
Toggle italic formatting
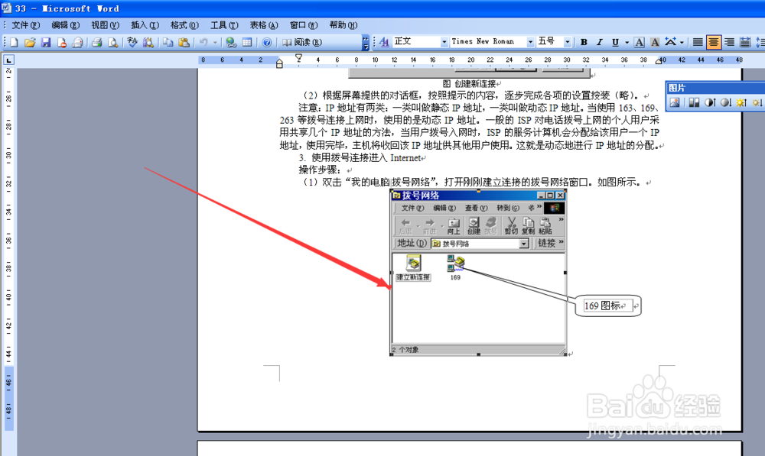600,42
